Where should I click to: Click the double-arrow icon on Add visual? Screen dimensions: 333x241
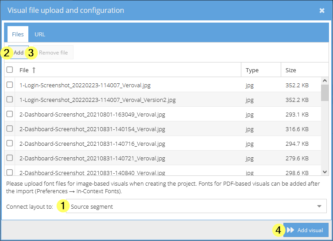(x=290, y=230)
